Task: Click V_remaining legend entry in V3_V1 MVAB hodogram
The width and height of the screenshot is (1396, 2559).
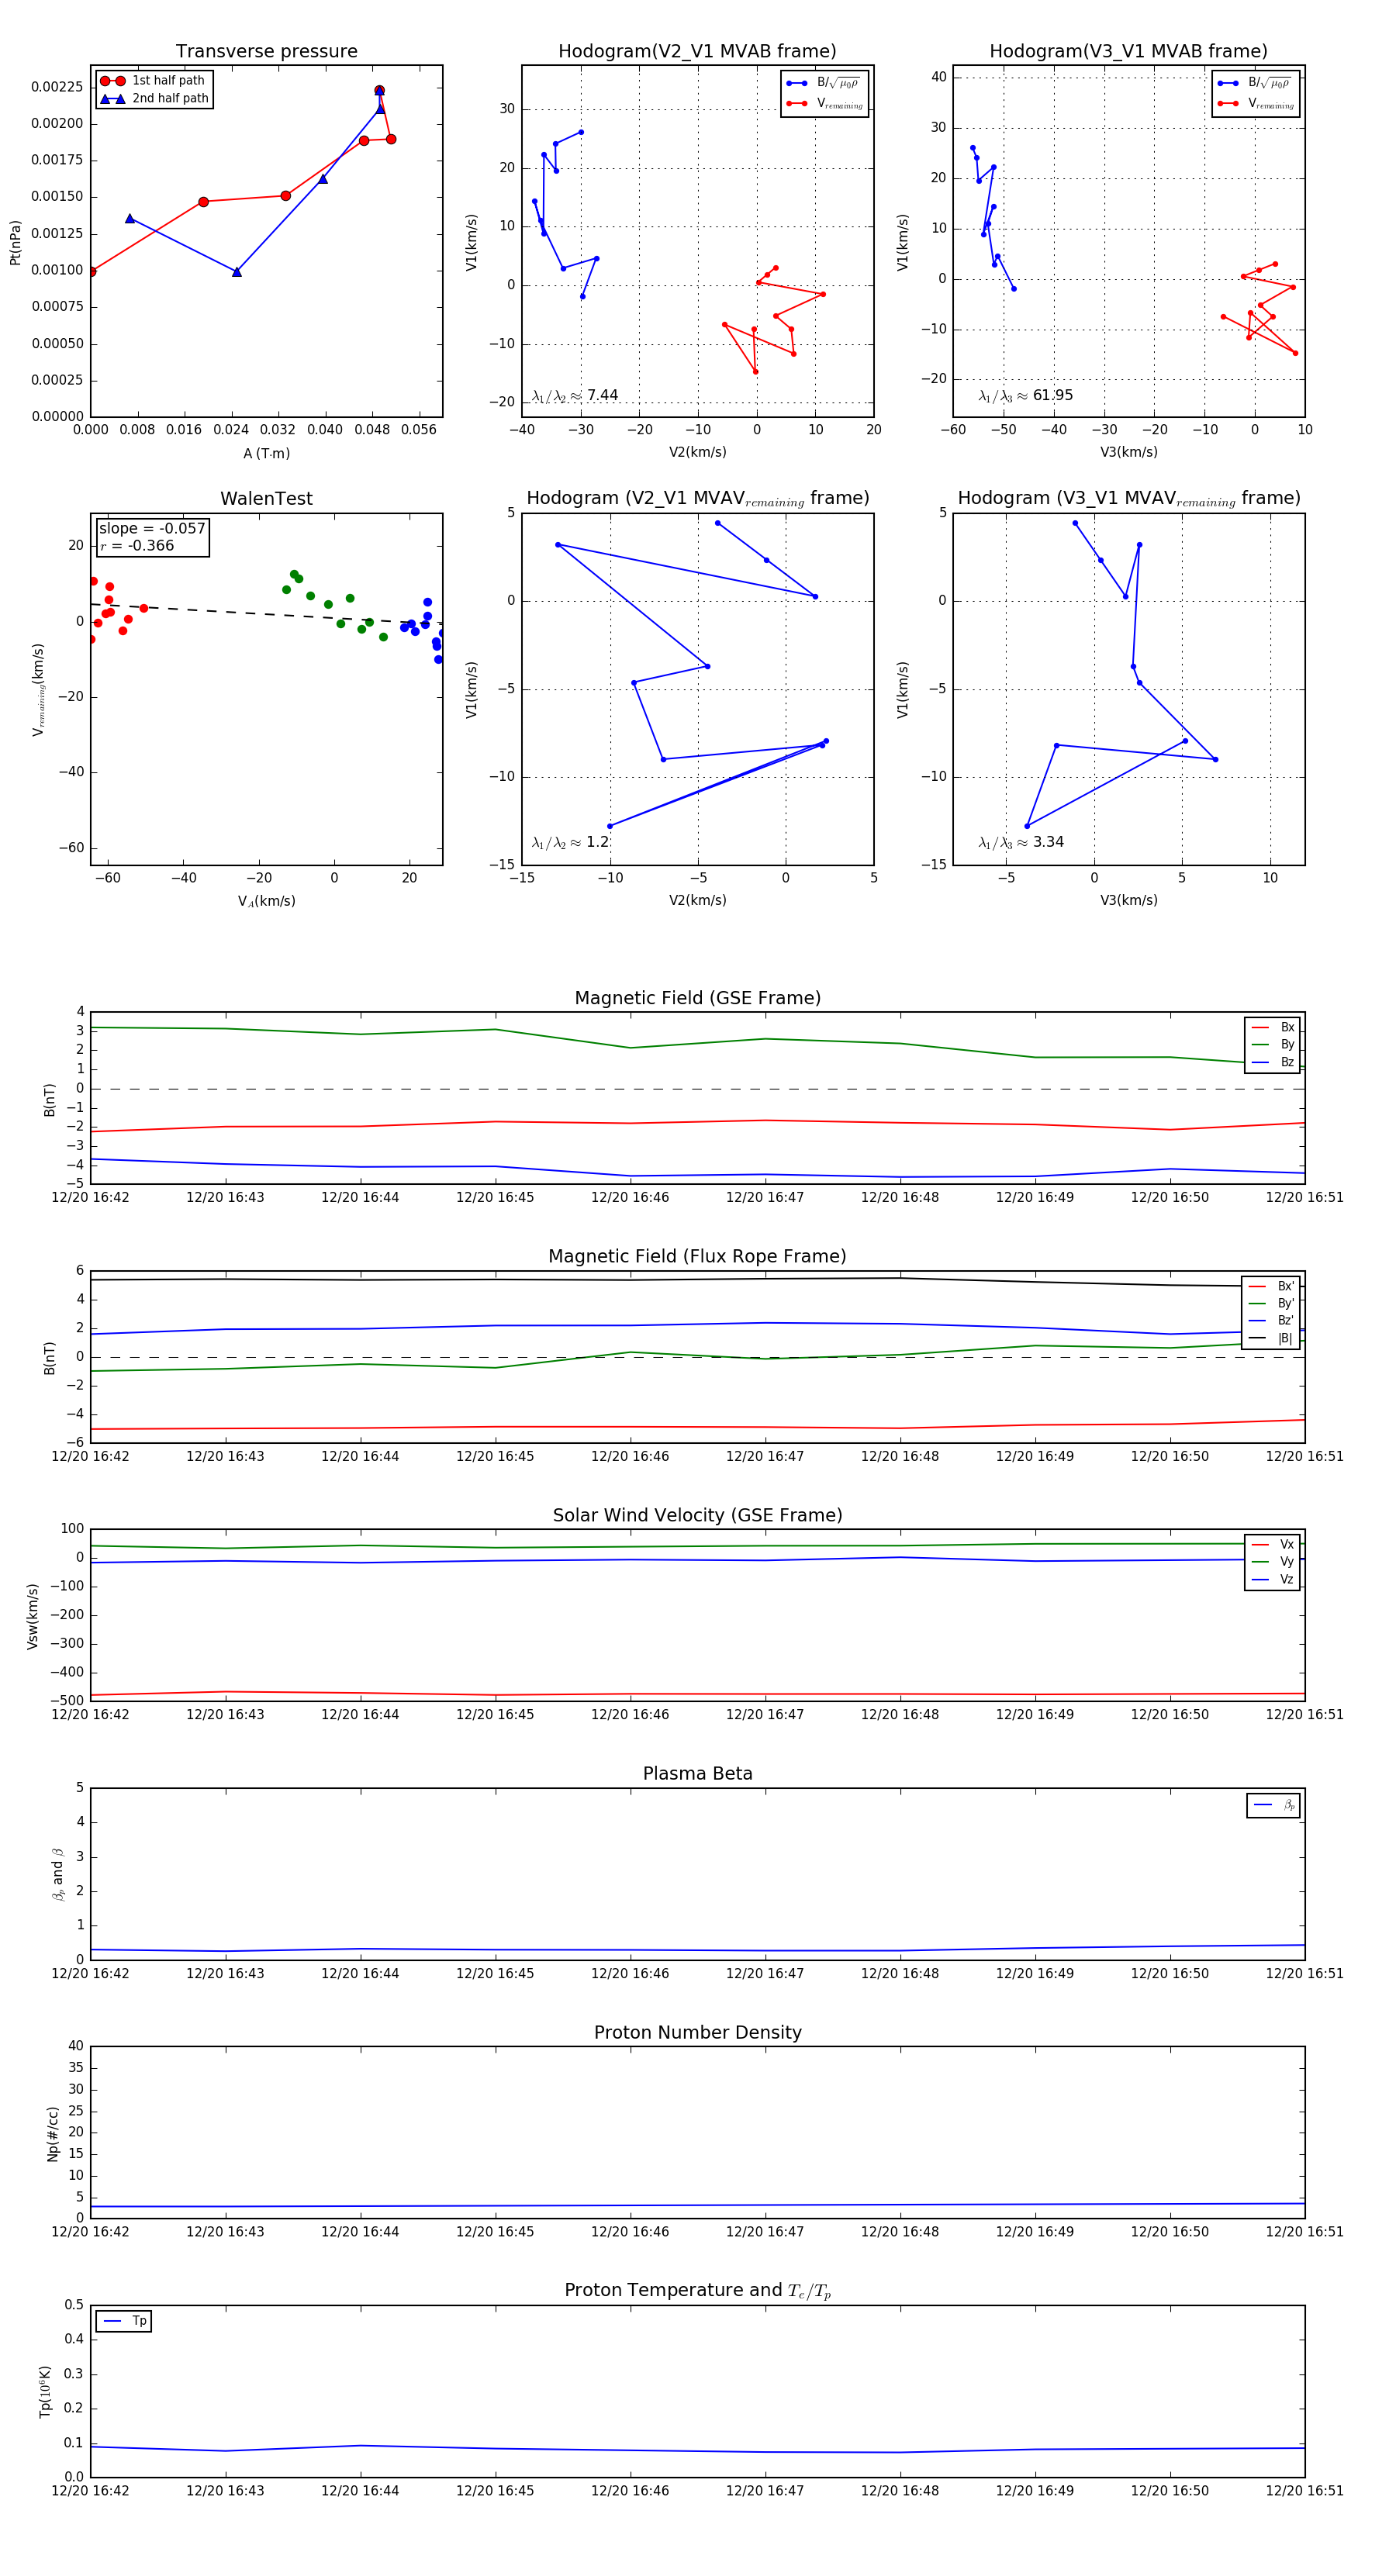Action: coord(1256,103)
